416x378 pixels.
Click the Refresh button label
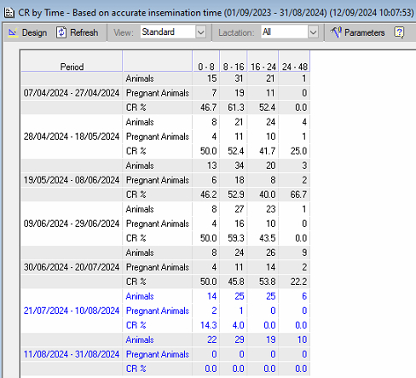pyautogui.click(x=84, y=32)
